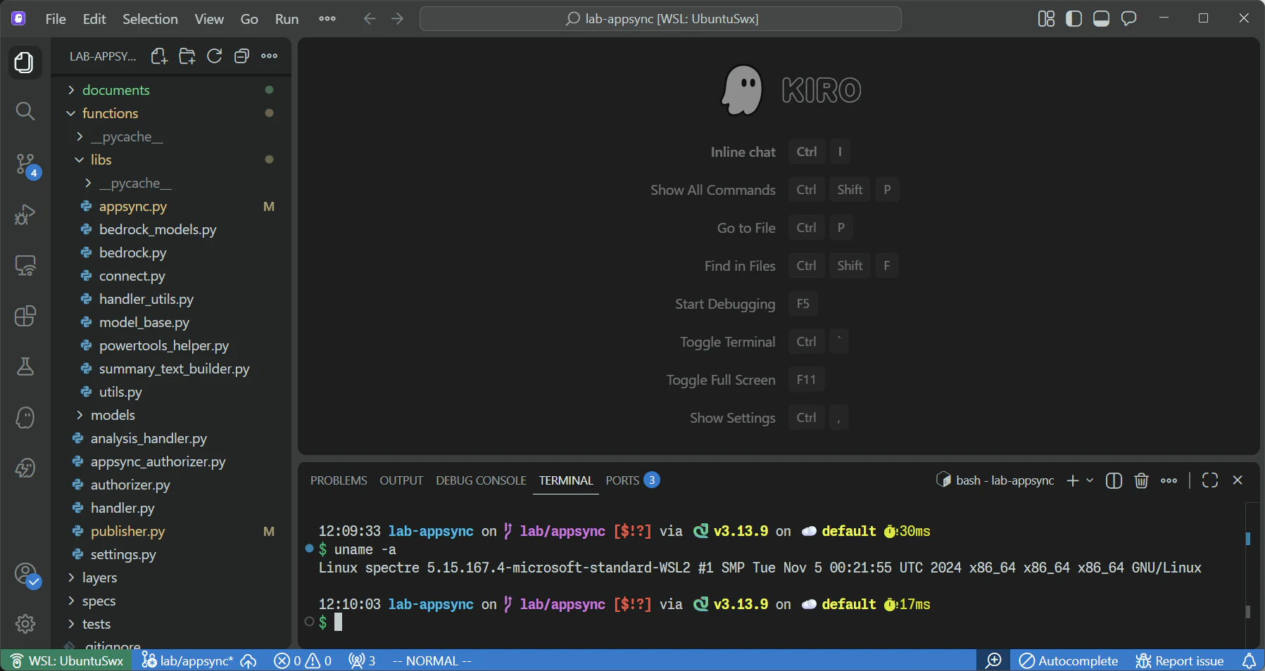The image size is (1265, 671).
Task: Open the Manage settings gear
Action: click(x=25, y=624)
